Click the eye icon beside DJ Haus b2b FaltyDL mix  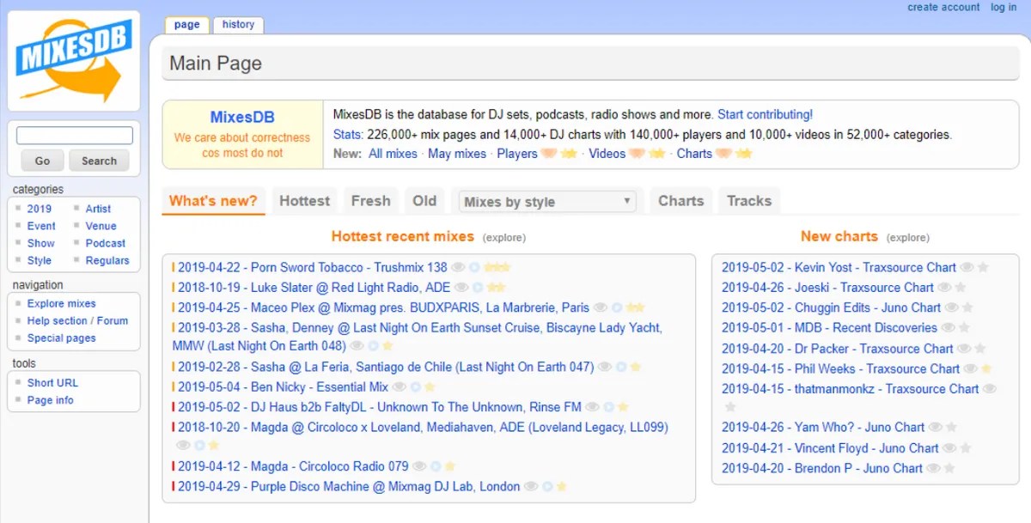pyautogui.click(x=593, y=407)
